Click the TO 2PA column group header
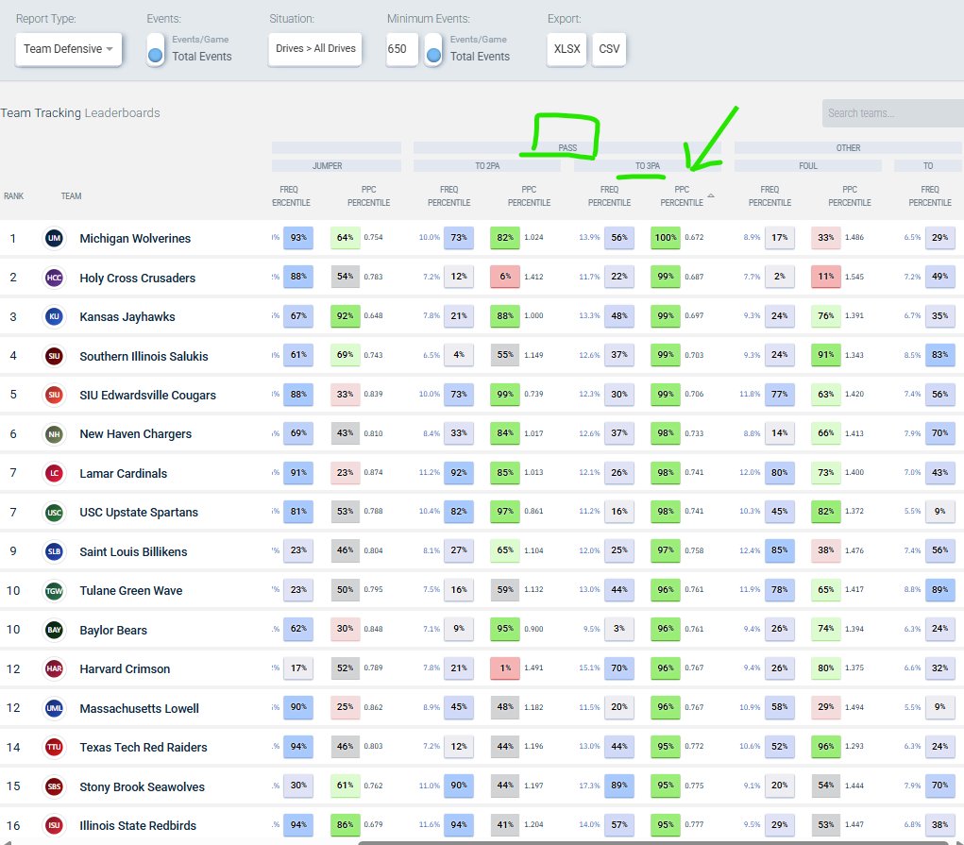 click(487, 165)
